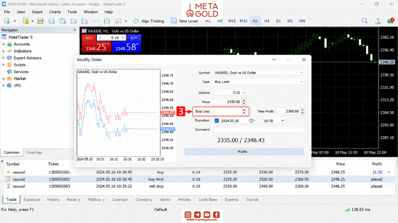Switch Navigator to Favorites tab
Screen dimensions: 398x223
pos(34,153)
